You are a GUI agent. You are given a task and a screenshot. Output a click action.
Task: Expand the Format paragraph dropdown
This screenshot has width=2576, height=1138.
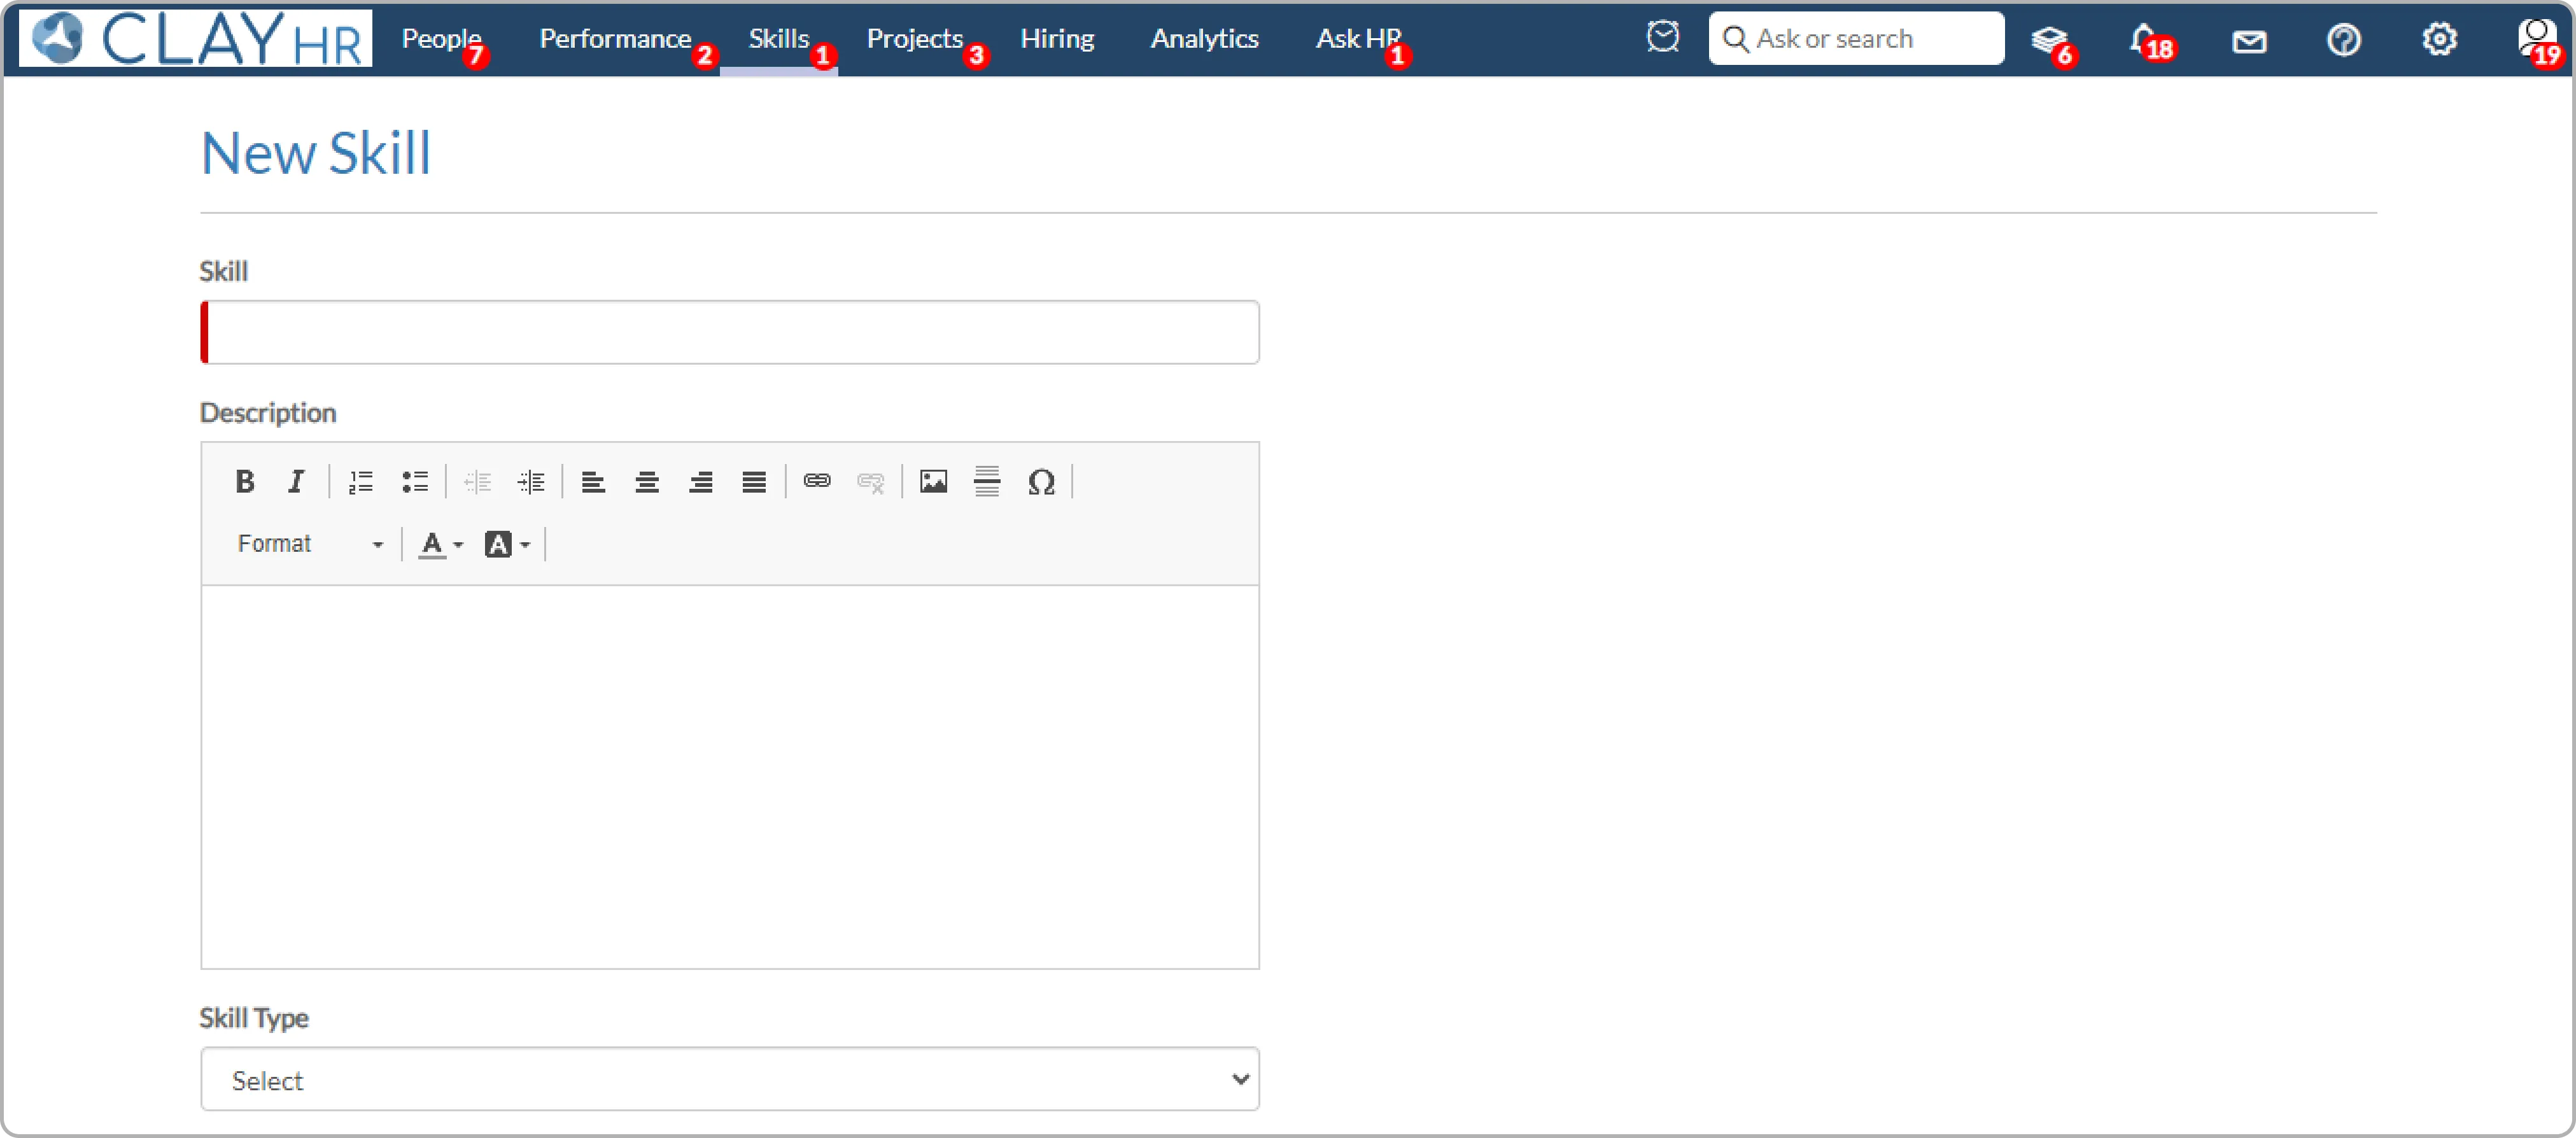[x=310, y=544]
